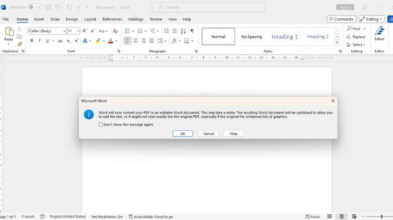The width and height of the screenshot is (393, 220).
Task: Click the Find magnifier button
Action: coord(353,29)
